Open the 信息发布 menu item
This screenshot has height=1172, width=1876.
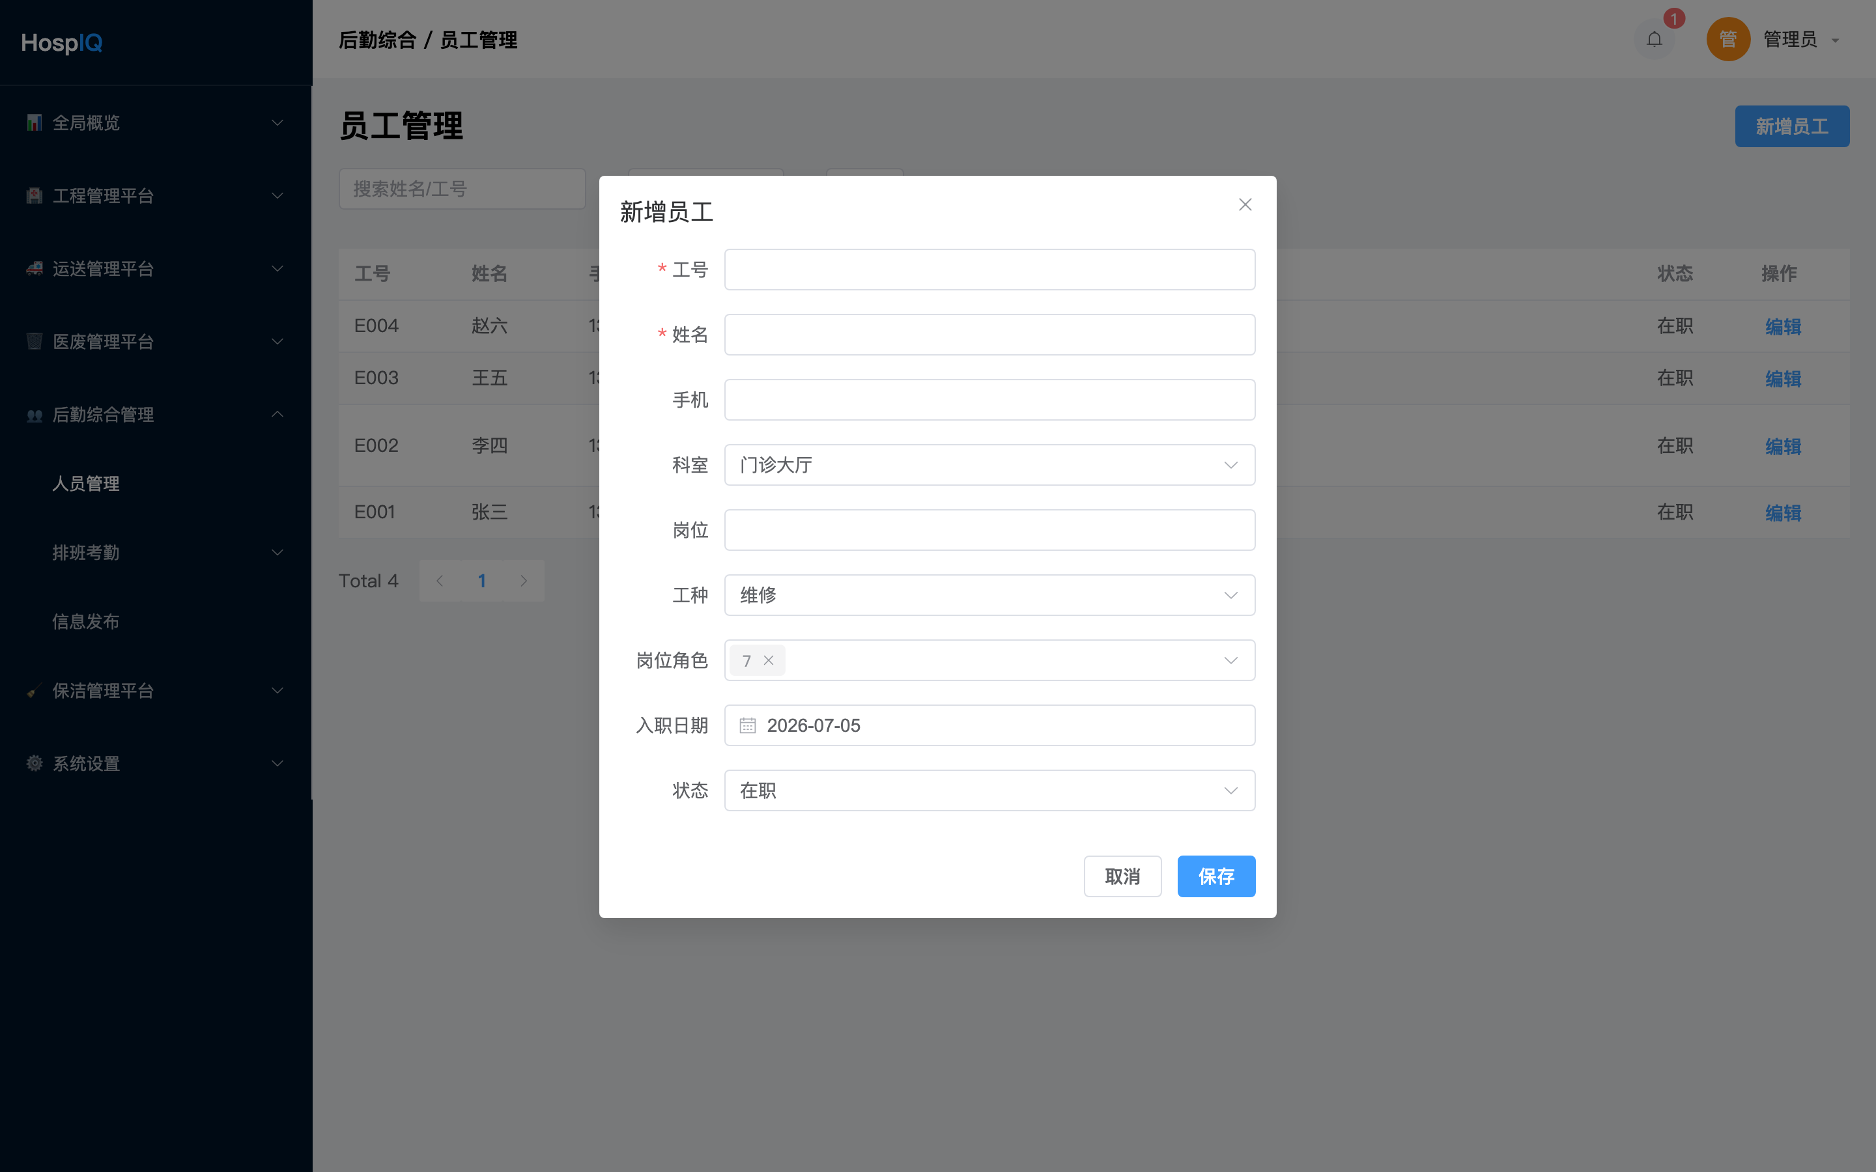(x=155, y=622)
